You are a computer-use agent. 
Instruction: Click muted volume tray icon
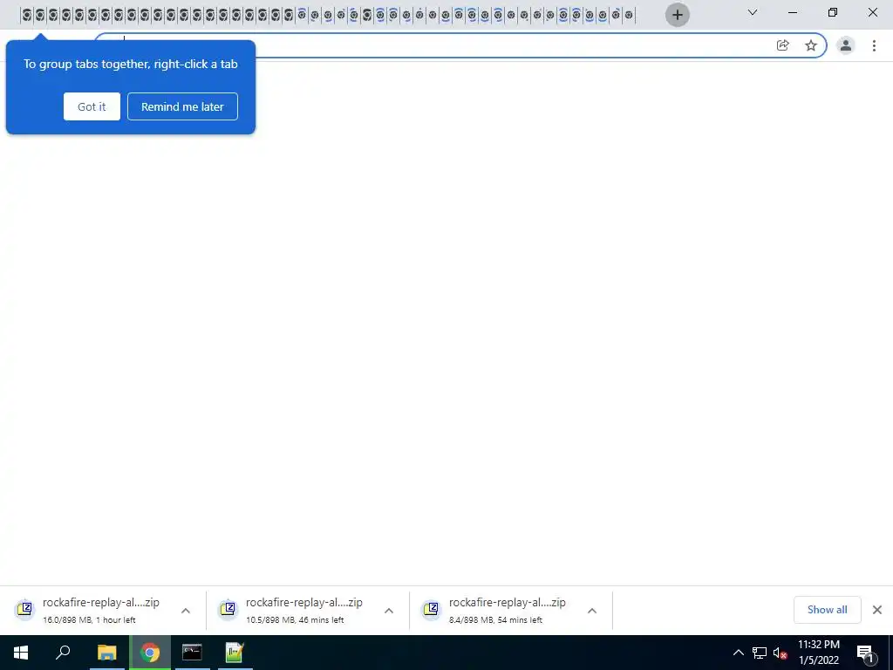click(780, 653)
